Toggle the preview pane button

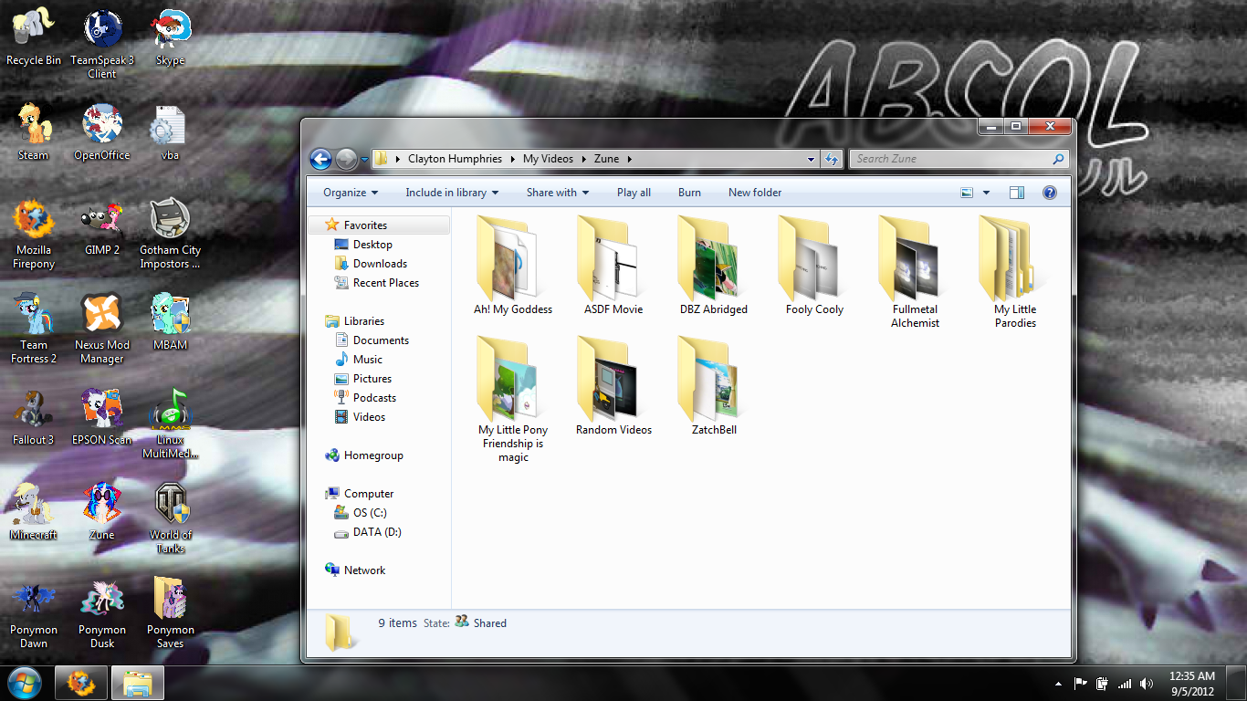click(x=1017, y=193)
